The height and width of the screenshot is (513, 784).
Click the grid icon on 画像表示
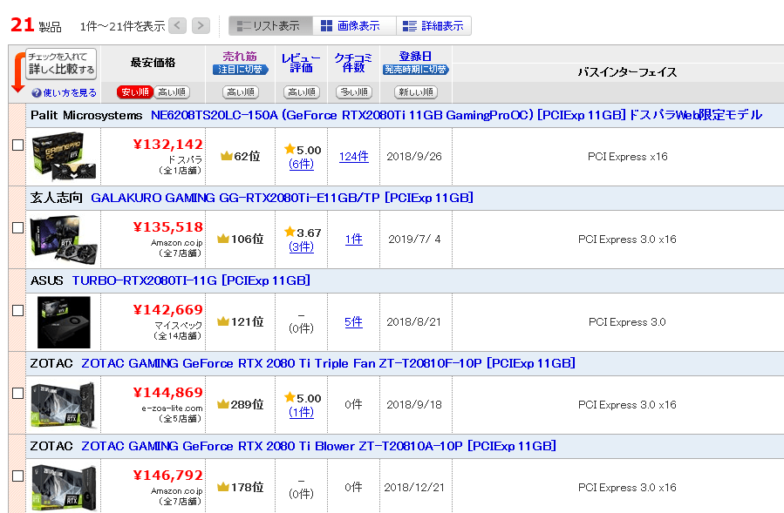pos(326,26)
